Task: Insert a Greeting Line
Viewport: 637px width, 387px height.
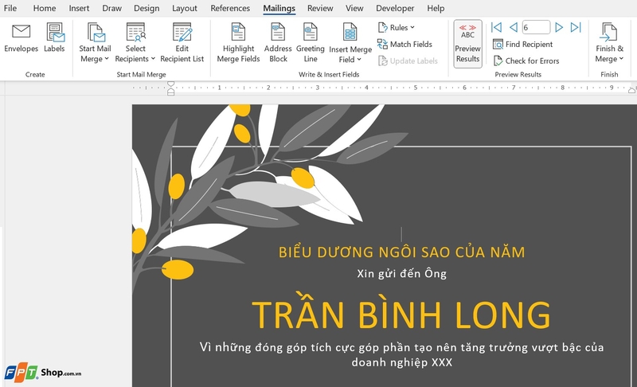Action: (x=311, y=43)
